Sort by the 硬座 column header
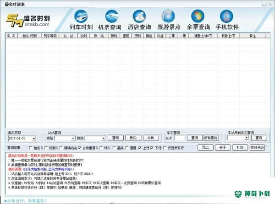The height and width of the screenshot is (204, 275). coord(149,36)
